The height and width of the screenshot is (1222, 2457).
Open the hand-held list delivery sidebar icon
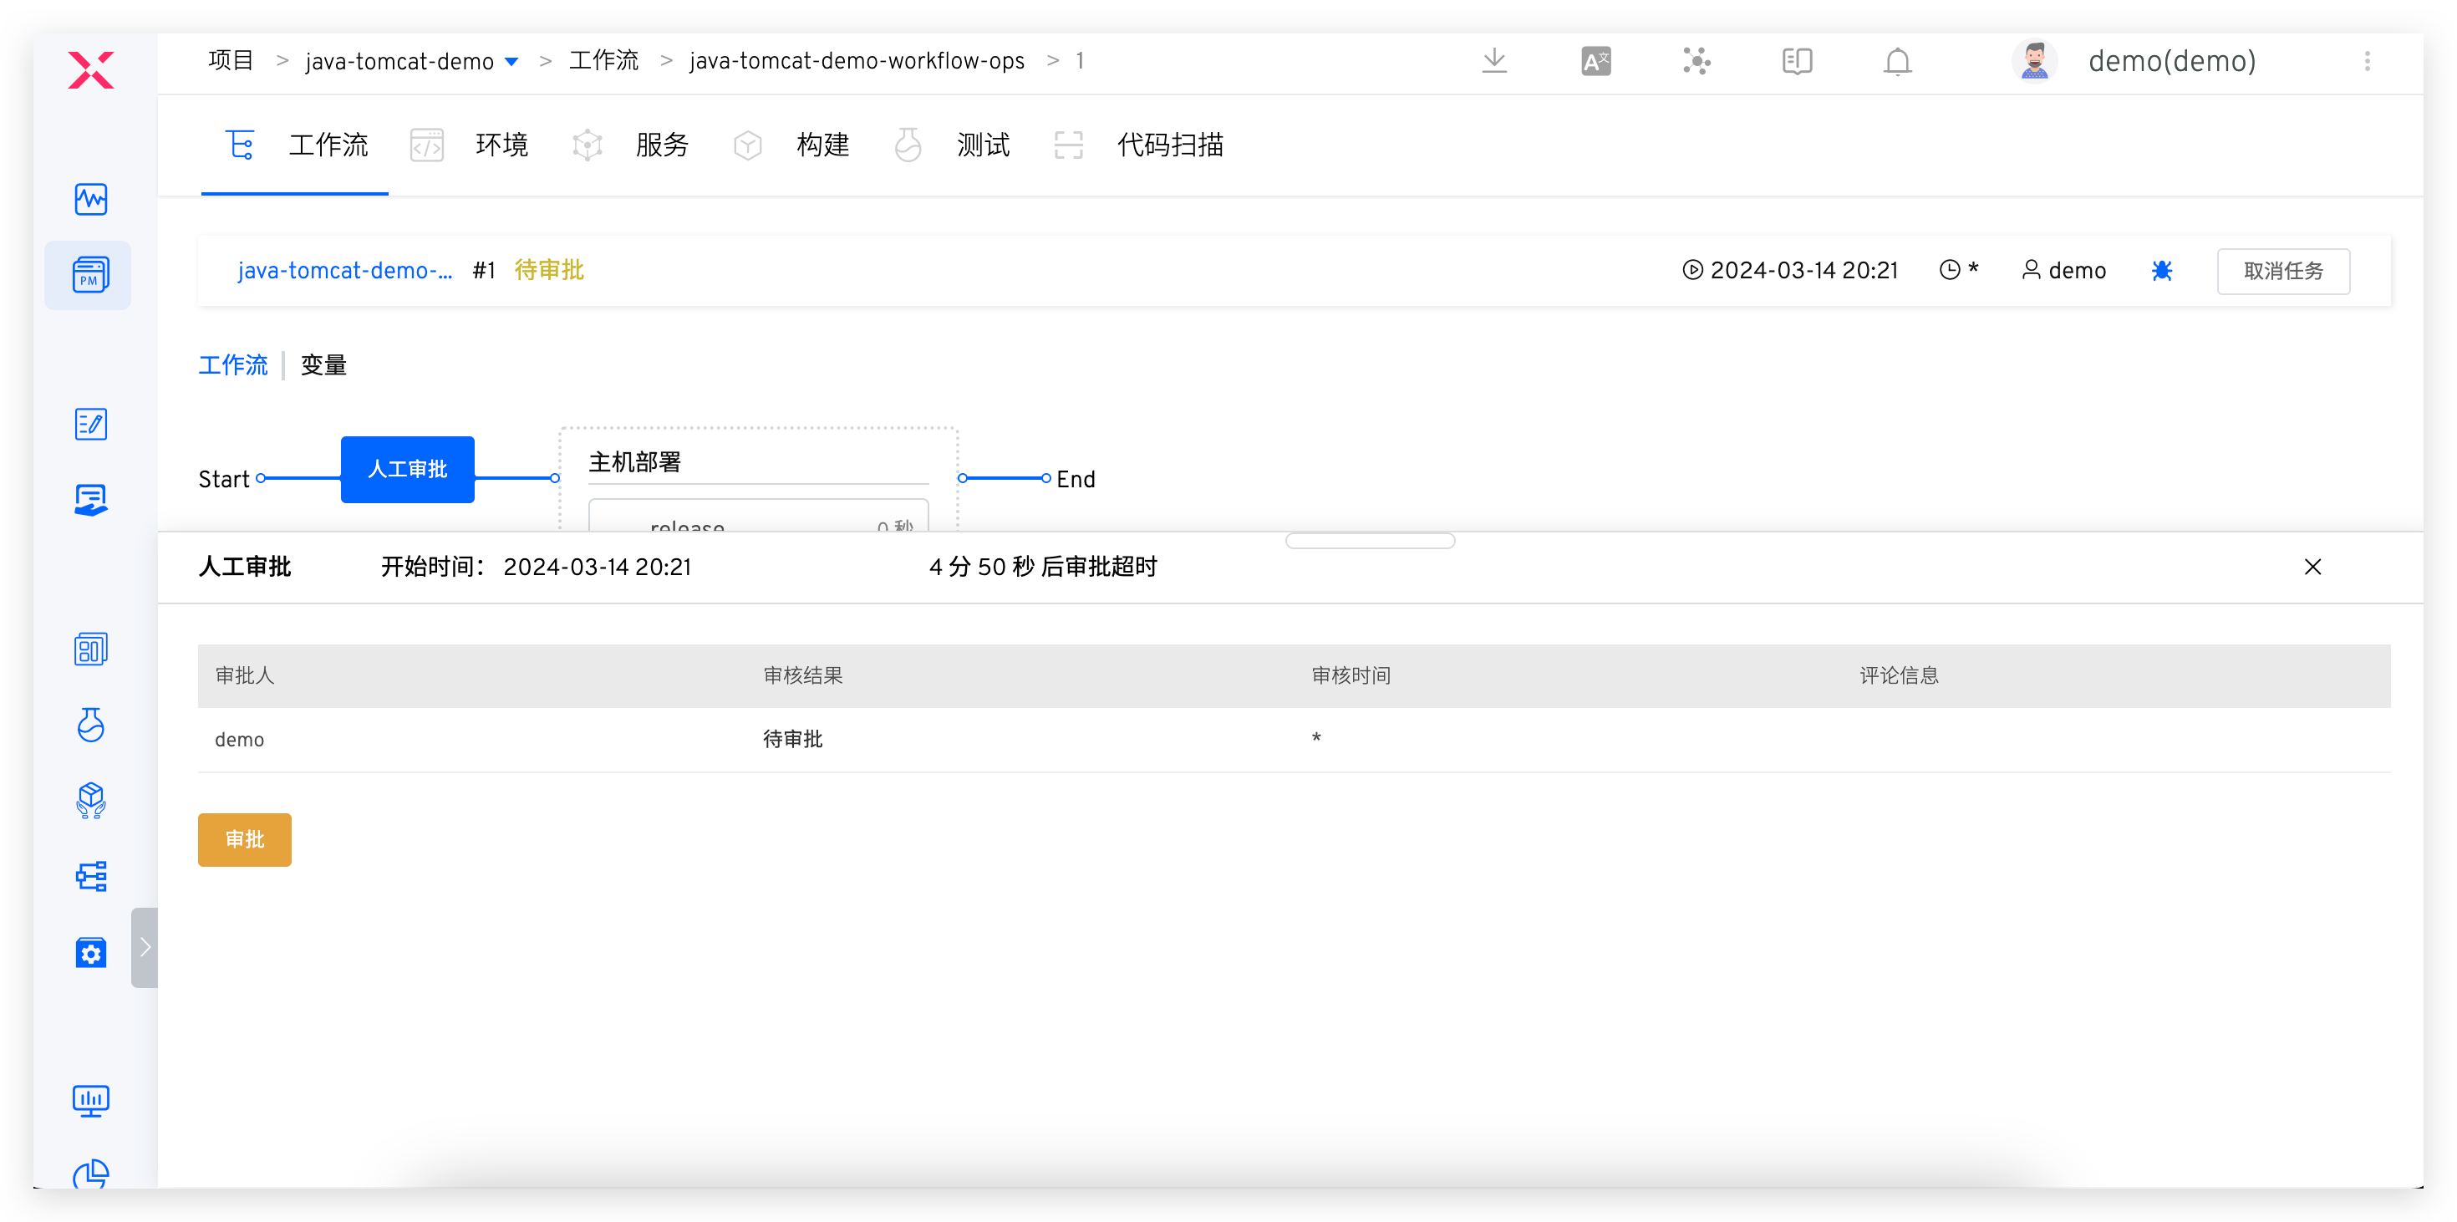pos(90,500)
